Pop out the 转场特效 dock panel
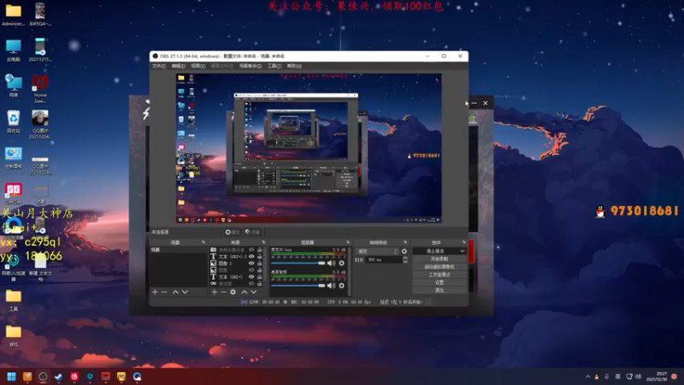Image resolution: width=684 pixels, height=385 pixels. pos(405,242)
